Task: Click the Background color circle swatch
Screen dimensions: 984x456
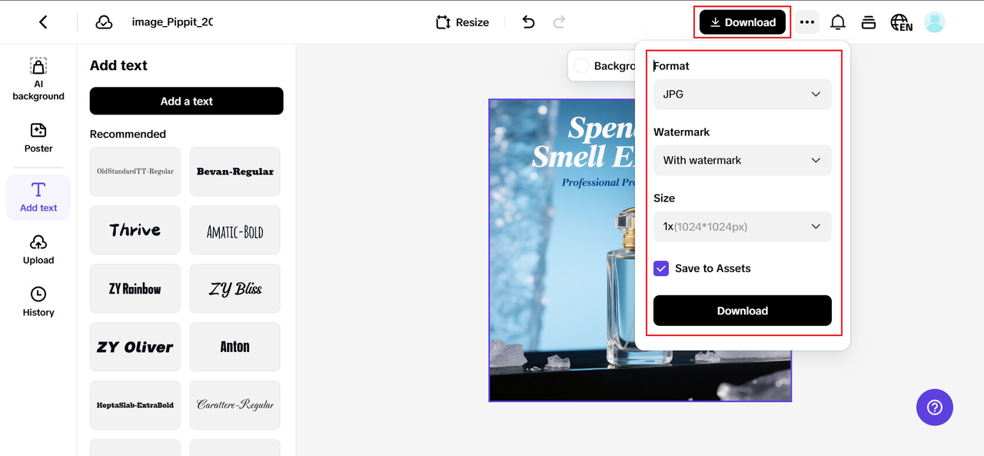Action: click(x=582, y=66)
